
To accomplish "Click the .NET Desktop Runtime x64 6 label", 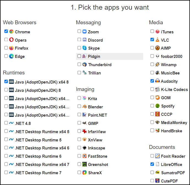I will coord(42,148).
